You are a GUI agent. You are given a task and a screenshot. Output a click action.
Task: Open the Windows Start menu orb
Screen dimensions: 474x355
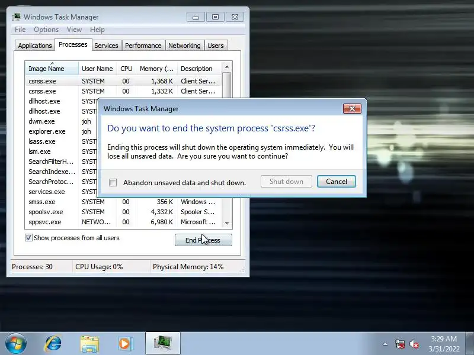16,344
